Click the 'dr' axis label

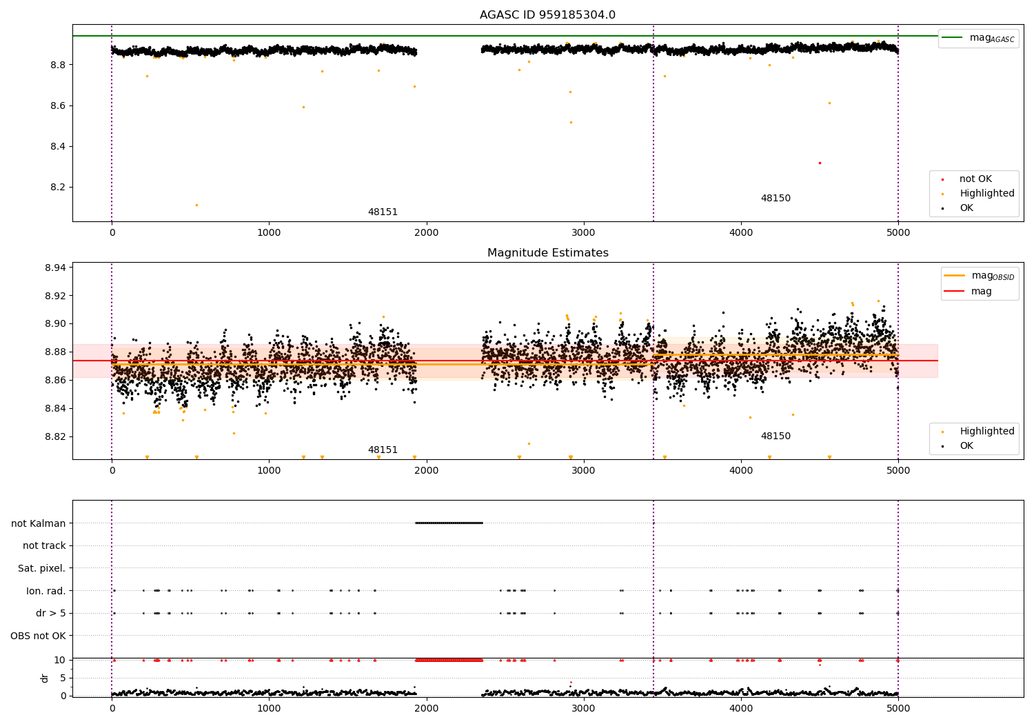[x=44, y=678]
